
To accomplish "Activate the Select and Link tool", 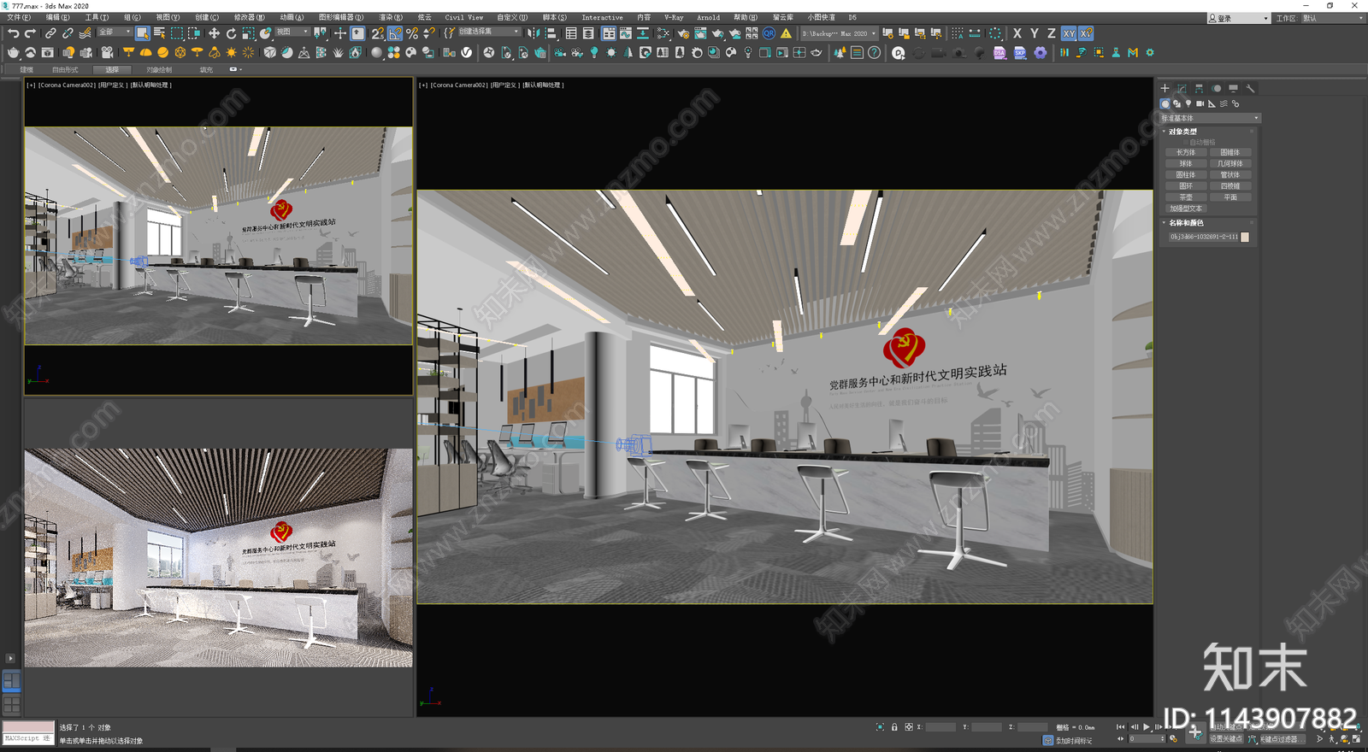I will tap(50, 33).
